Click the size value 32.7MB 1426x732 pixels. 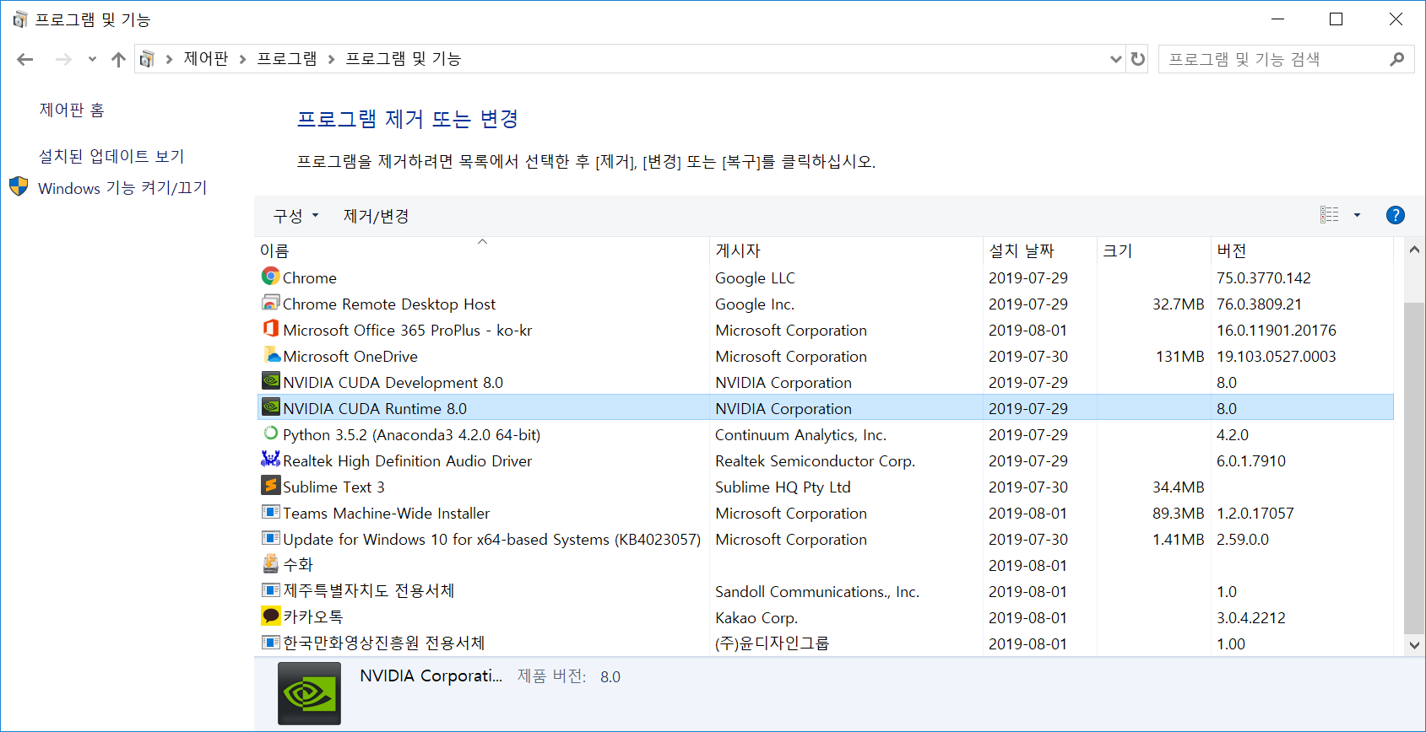point(1179,304)
